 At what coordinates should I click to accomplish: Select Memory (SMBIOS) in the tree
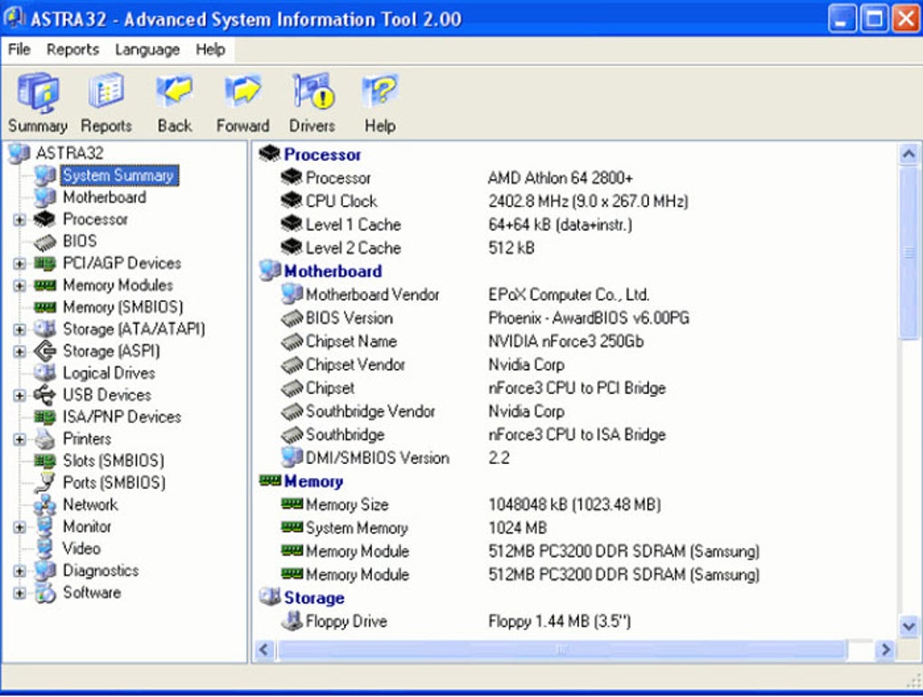pos(122,307)
